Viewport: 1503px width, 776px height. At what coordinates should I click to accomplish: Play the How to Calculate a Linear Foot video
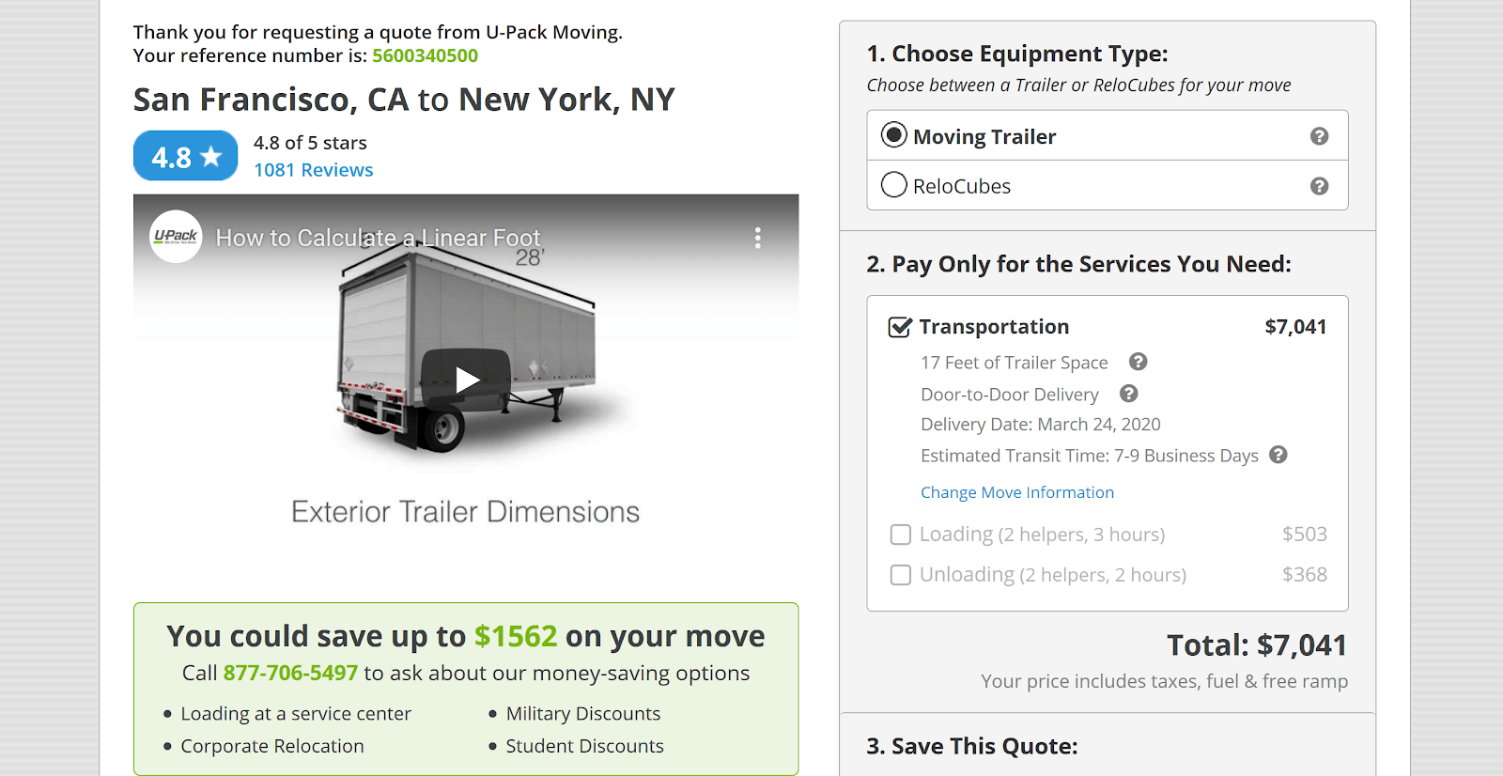pyautogui.click(x=466, y=380)
